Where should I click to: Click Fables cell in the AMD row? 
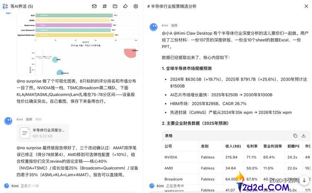coord(208,168)
